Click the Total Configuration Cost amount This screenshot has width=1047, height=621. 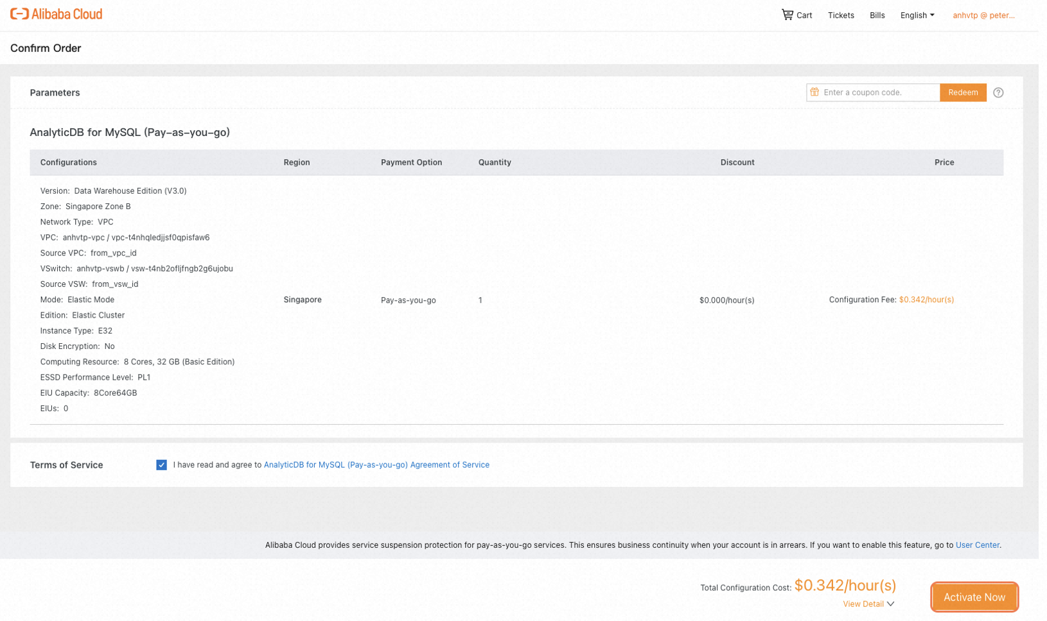pyautogui.click(x=845, y=586)
